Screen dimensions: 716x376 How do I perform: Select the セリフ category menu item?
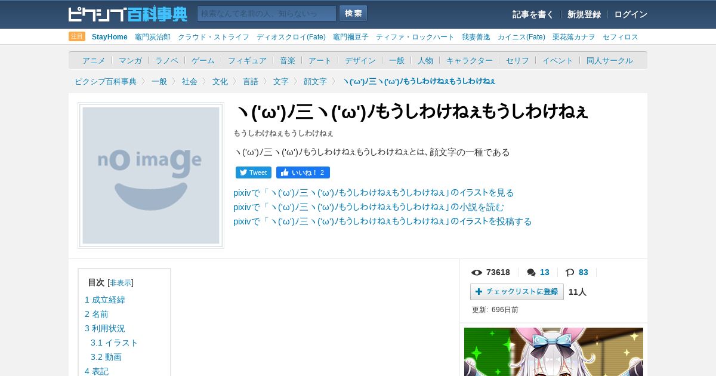517,60
